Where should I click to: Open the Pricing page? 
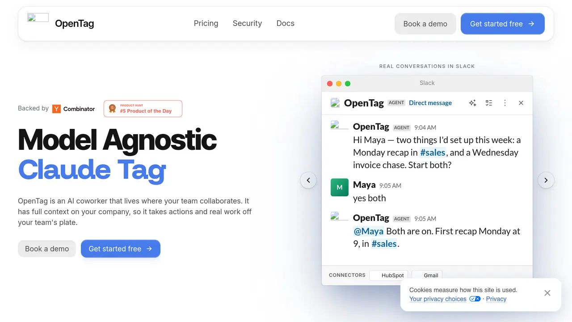coord(206,23)
